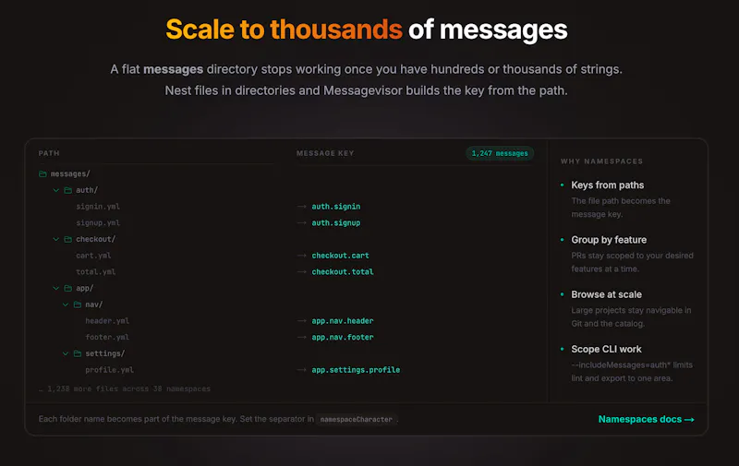Viewport: 739px width, 466px height.
Task: Collapse the checkout/ folder chevron
Action: [x=56, y=239]
